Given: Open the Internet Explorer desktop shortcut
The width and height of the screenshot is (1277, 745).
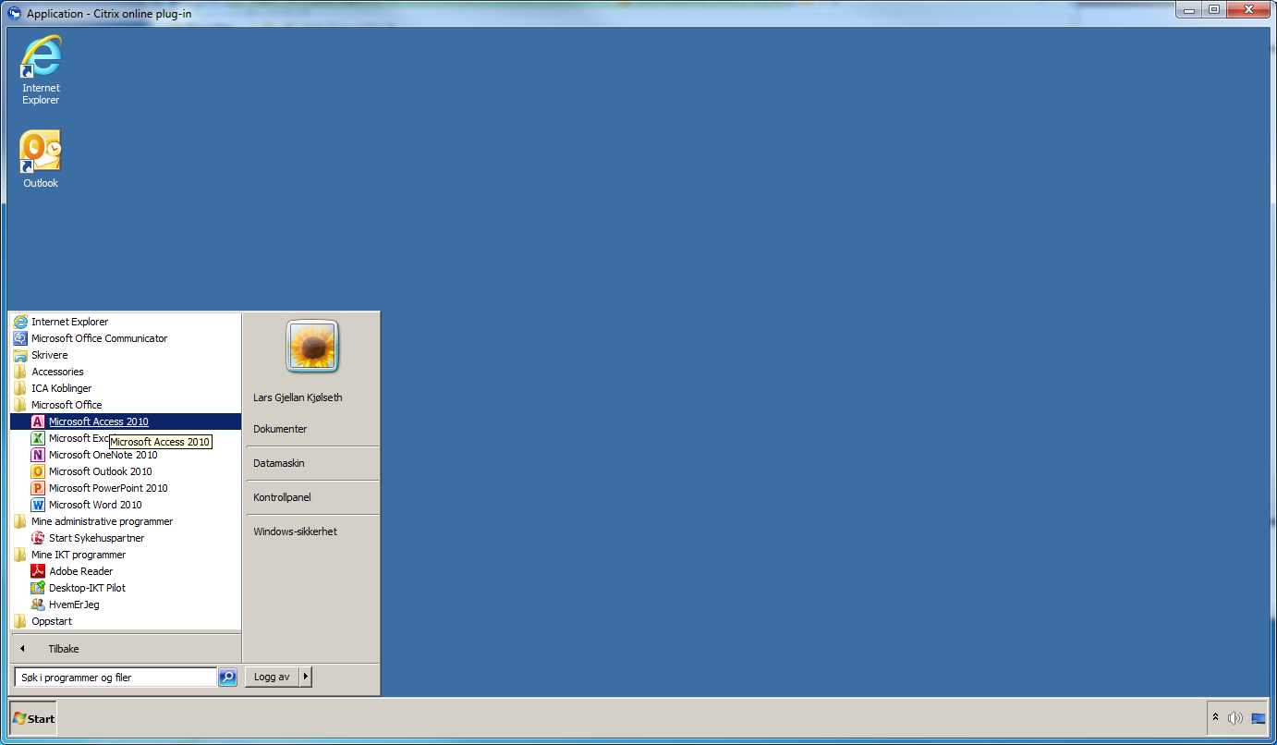Looking at the screenshot, I should 41,69.
